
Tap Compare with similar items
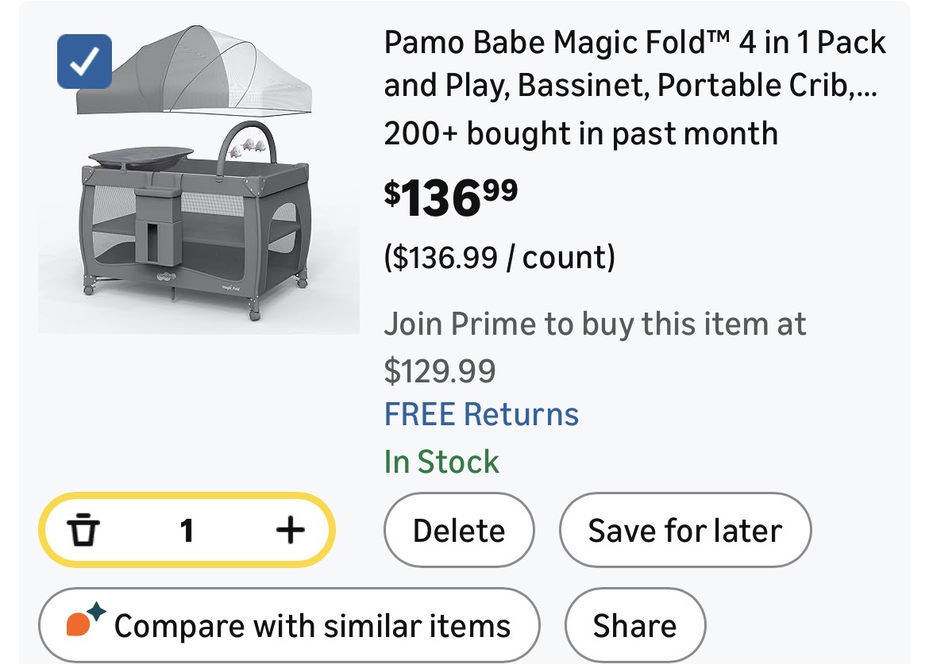pyautogui.click(x=311, y=625)
